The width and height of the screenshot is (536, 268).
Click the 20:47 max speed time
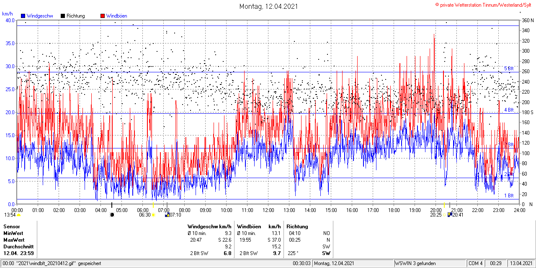(x=196, y=240)
